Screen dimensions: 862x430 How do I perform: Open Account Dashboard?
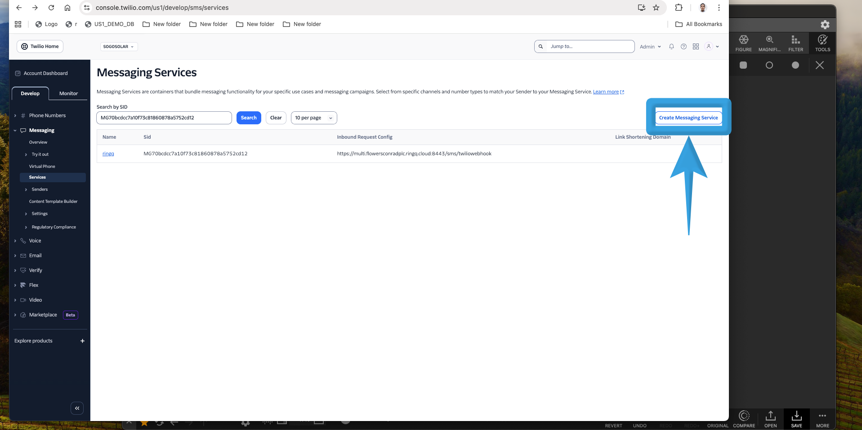[41, 73]
